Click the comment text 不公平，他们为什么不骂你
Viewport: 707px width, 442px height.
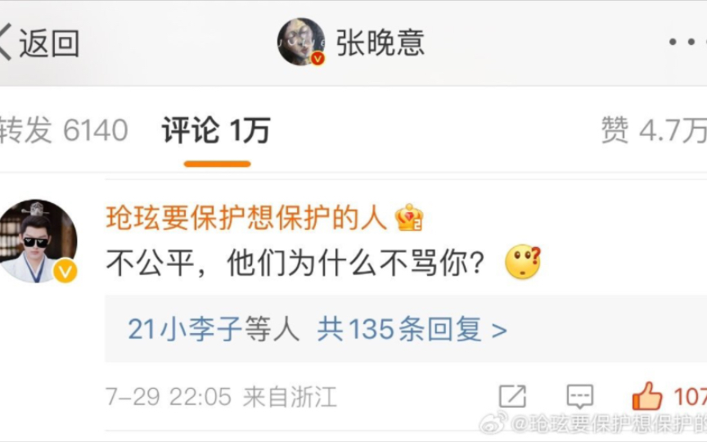295,263
